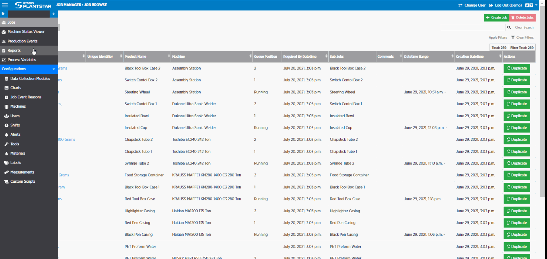This screenshot has width=547, height=259.
Task: Click Highlighter Casing product name cell
Action: [x=139, y=211]
